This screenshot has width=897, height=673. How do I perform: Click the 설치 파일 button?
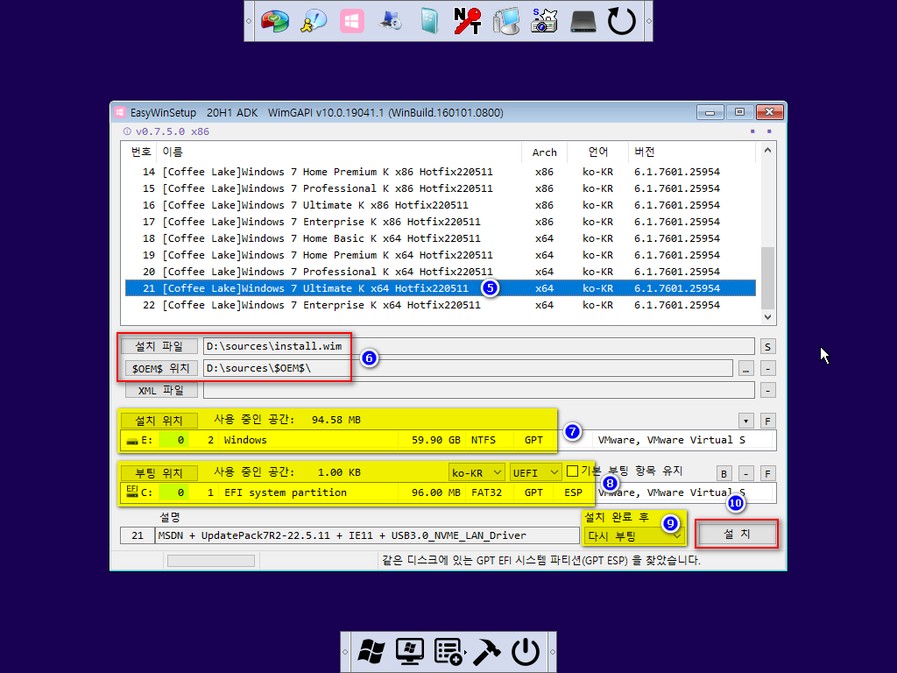pyautogui.click(x=159, y=346)
